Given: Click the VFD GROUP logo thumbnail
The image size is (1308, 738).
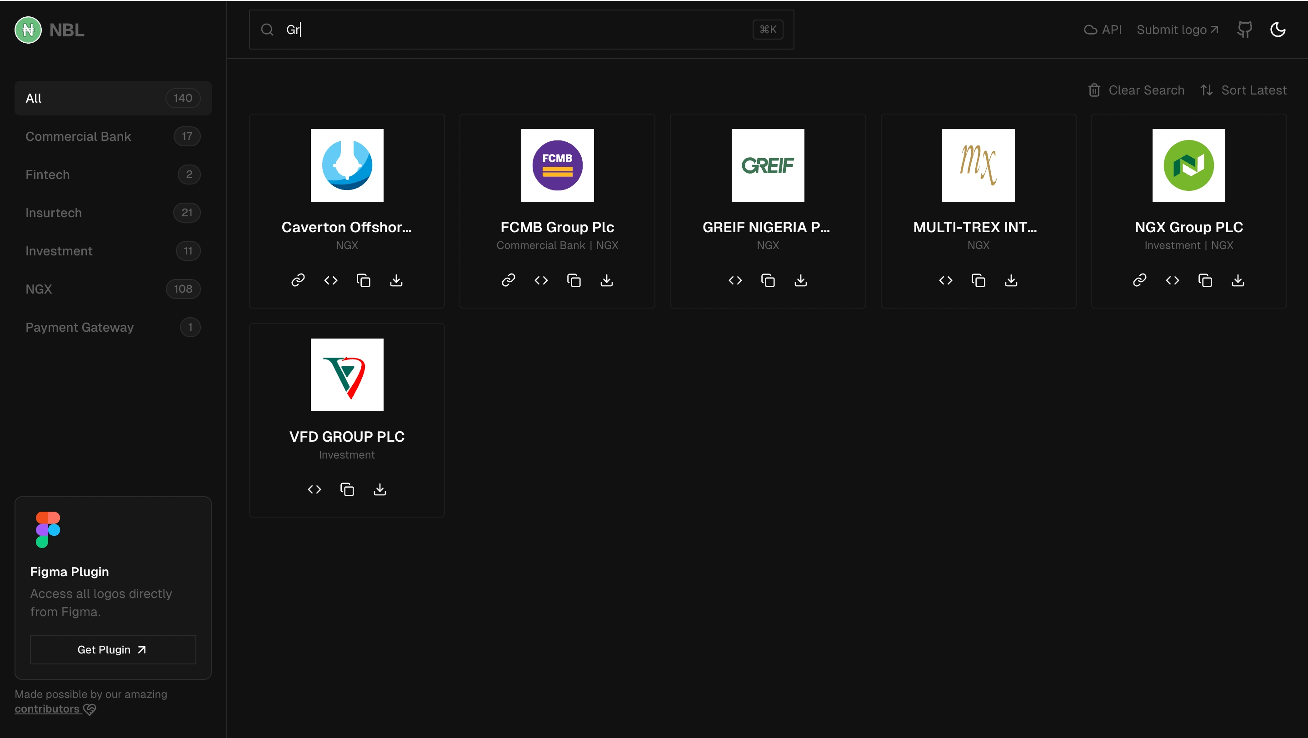Looking at the screenshot, I should tap(347, 374).
